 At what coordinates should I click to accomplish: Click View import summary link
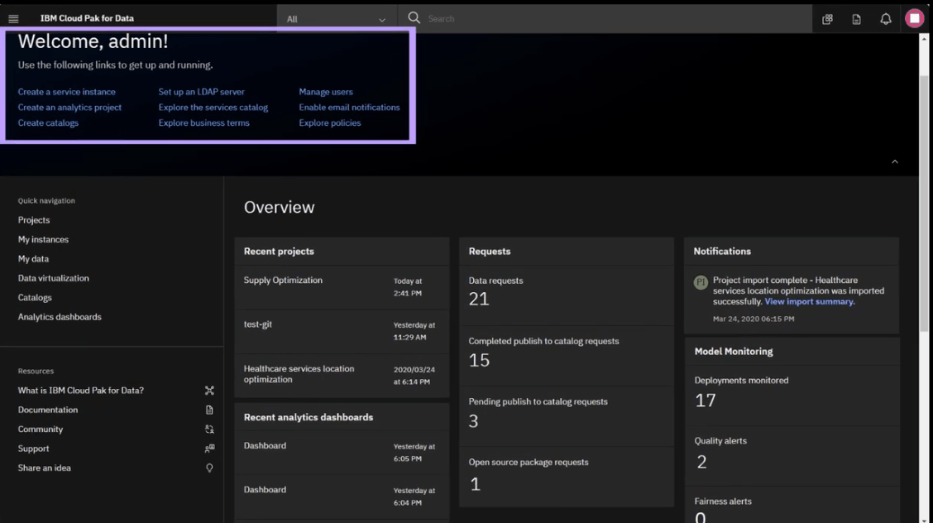[809, 302]
